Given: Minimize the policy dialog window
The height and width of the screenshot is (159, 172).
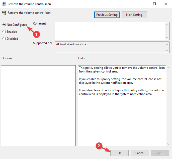Looking at the screenshot, I should 143,4.
